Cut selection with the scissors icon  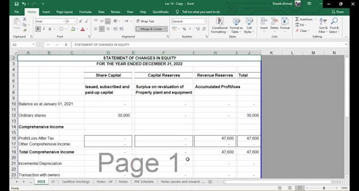(24, 20)
